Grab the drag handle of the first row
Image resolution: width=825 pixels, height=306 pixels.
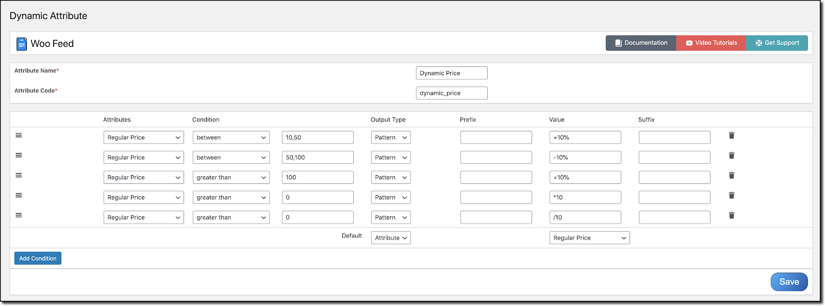pyautogui.click(x=19, y=135)
